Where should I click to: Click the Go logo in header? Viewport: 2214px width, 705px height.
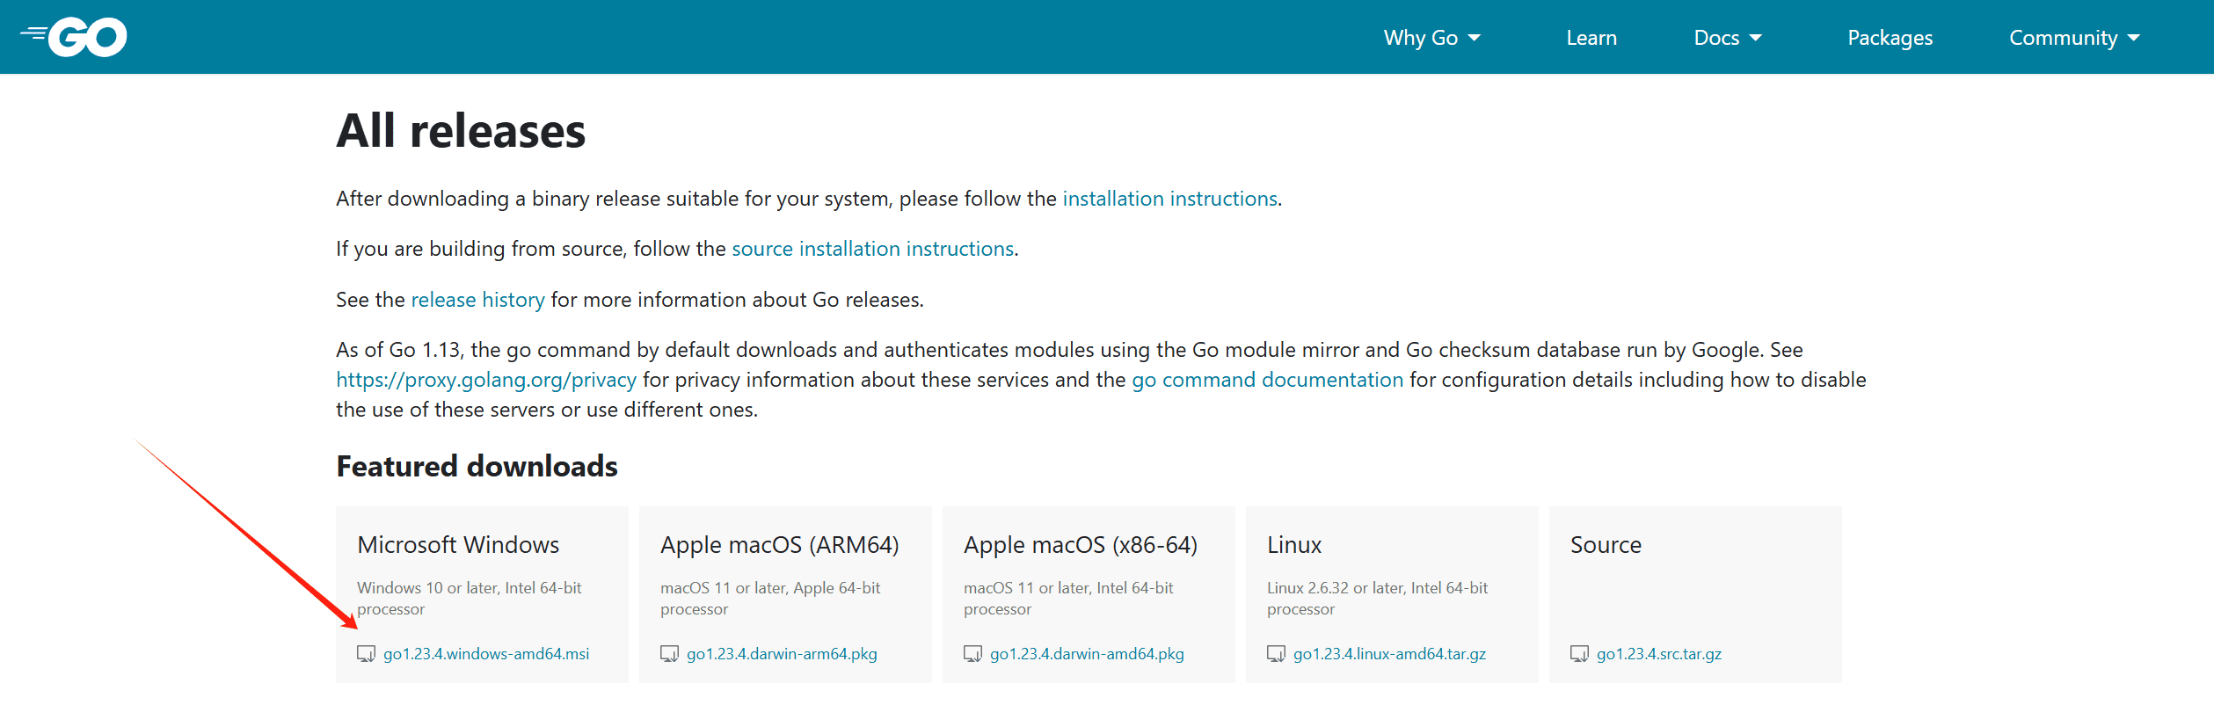(75, 37)
